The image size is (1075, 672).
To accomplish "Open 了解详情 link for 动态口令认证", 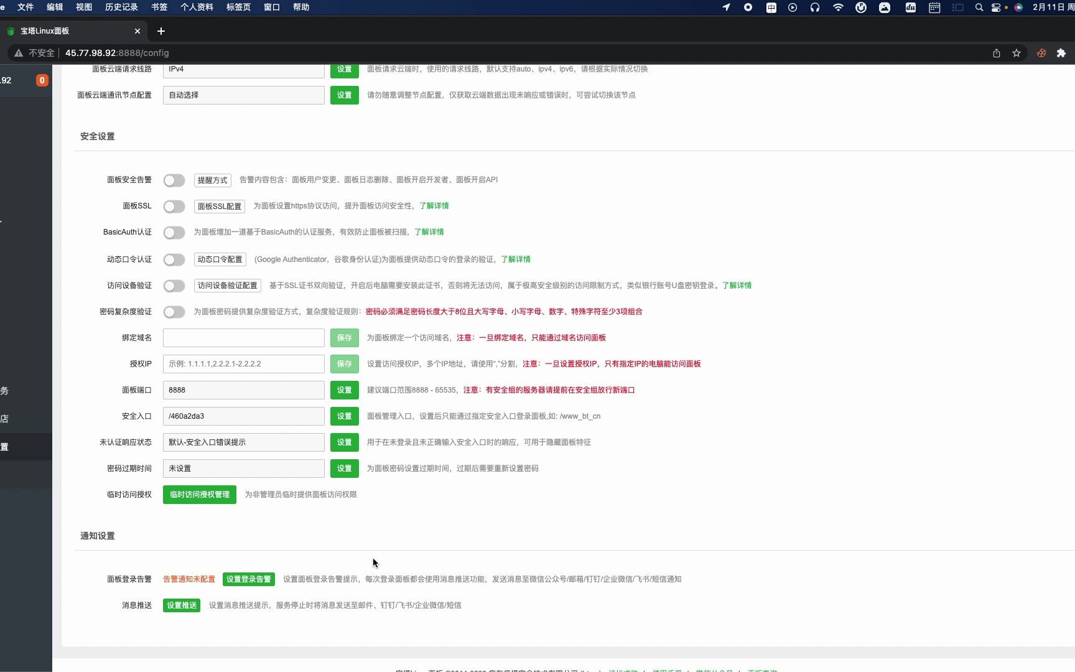I will click(516, 259).
